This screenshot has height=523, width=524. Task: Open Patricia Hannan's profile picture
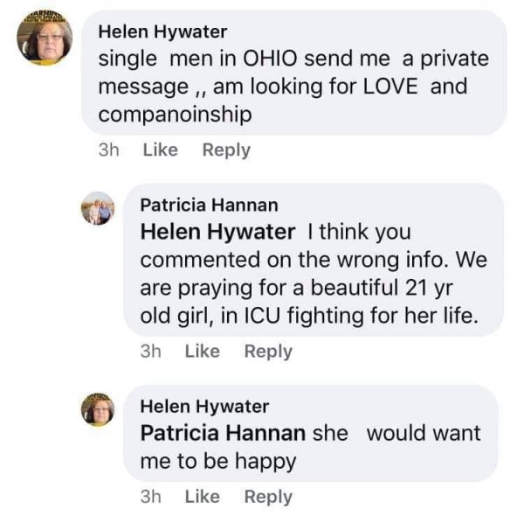click(x=98, y=209)
